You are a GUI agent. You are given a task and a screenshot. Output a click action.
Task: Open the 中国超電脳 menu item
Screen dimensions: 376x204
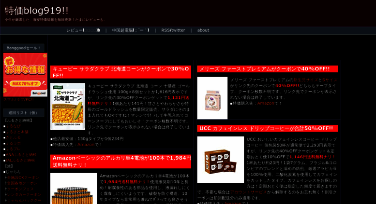tap(131, 30)
